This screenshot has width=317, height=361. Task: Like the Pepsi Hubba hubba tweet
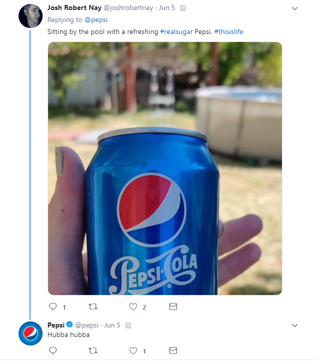click(133, 350)
